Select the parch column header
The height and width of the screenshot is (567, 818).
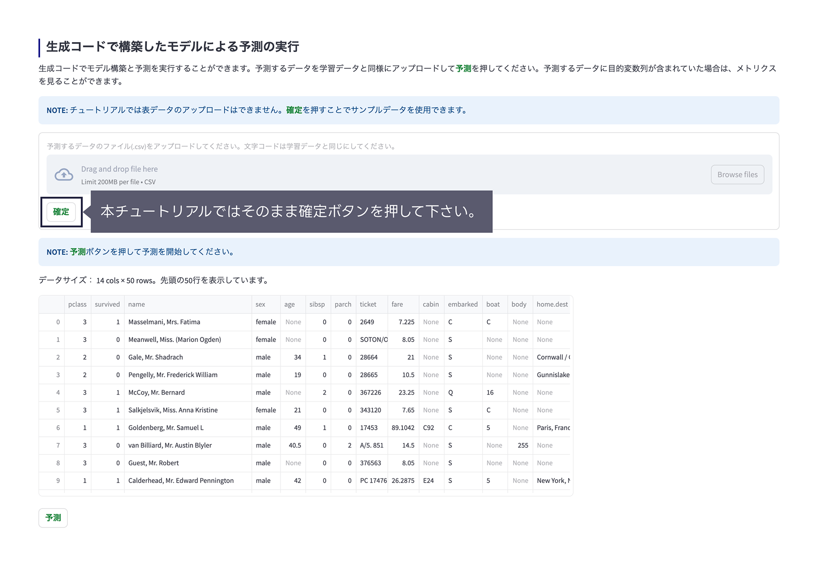(x=343, y=304)
